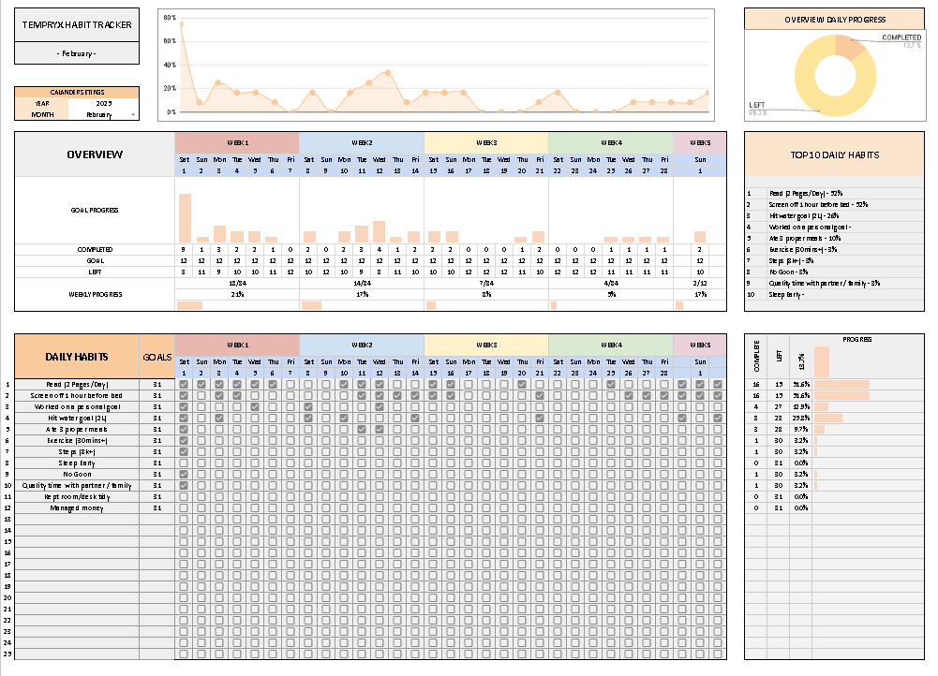This screenshot has height=676, width=938.
Task: Toggle the "No Goon" checkbox for February 2
Action: (201, 474)
